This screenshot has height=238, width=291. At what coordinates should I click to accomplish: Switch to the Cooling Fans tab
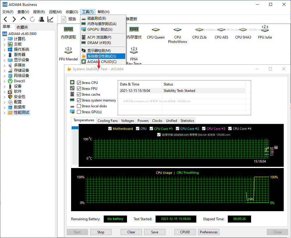[x=108, y=120]
